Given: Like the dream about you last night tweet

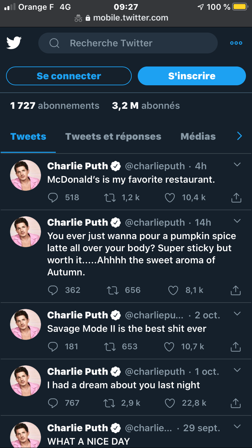Looking at the screenshot, I should tap(170, 403).
